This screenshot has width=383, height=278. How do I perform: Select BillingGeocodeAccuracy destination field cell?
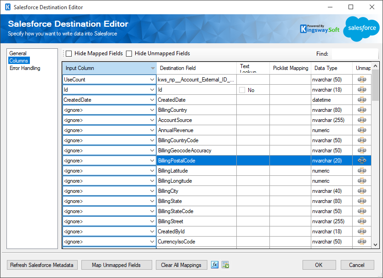[x=196, y=151]
